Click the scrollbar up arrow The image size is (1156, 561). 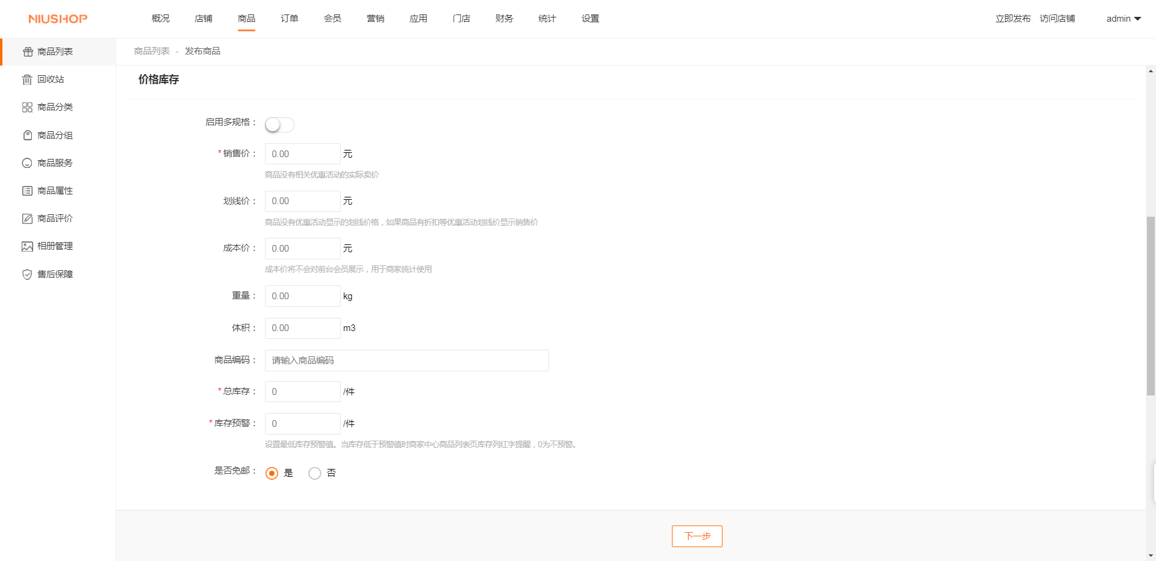click(x=1151, y=71)
